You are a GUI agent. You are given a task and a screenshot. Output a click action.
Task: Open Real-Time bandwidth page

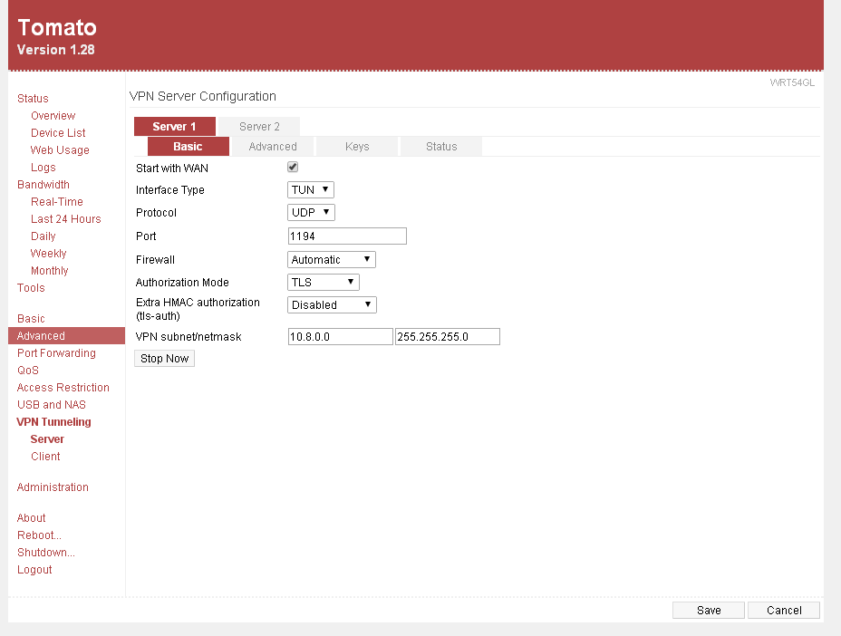[x=57, y=202]
